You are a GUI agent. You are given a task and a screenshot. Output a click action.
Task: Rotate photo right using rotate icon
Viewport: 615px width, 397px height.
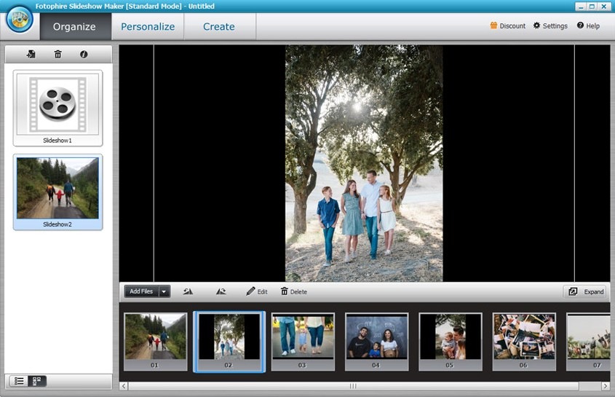[x=221, y=291]
